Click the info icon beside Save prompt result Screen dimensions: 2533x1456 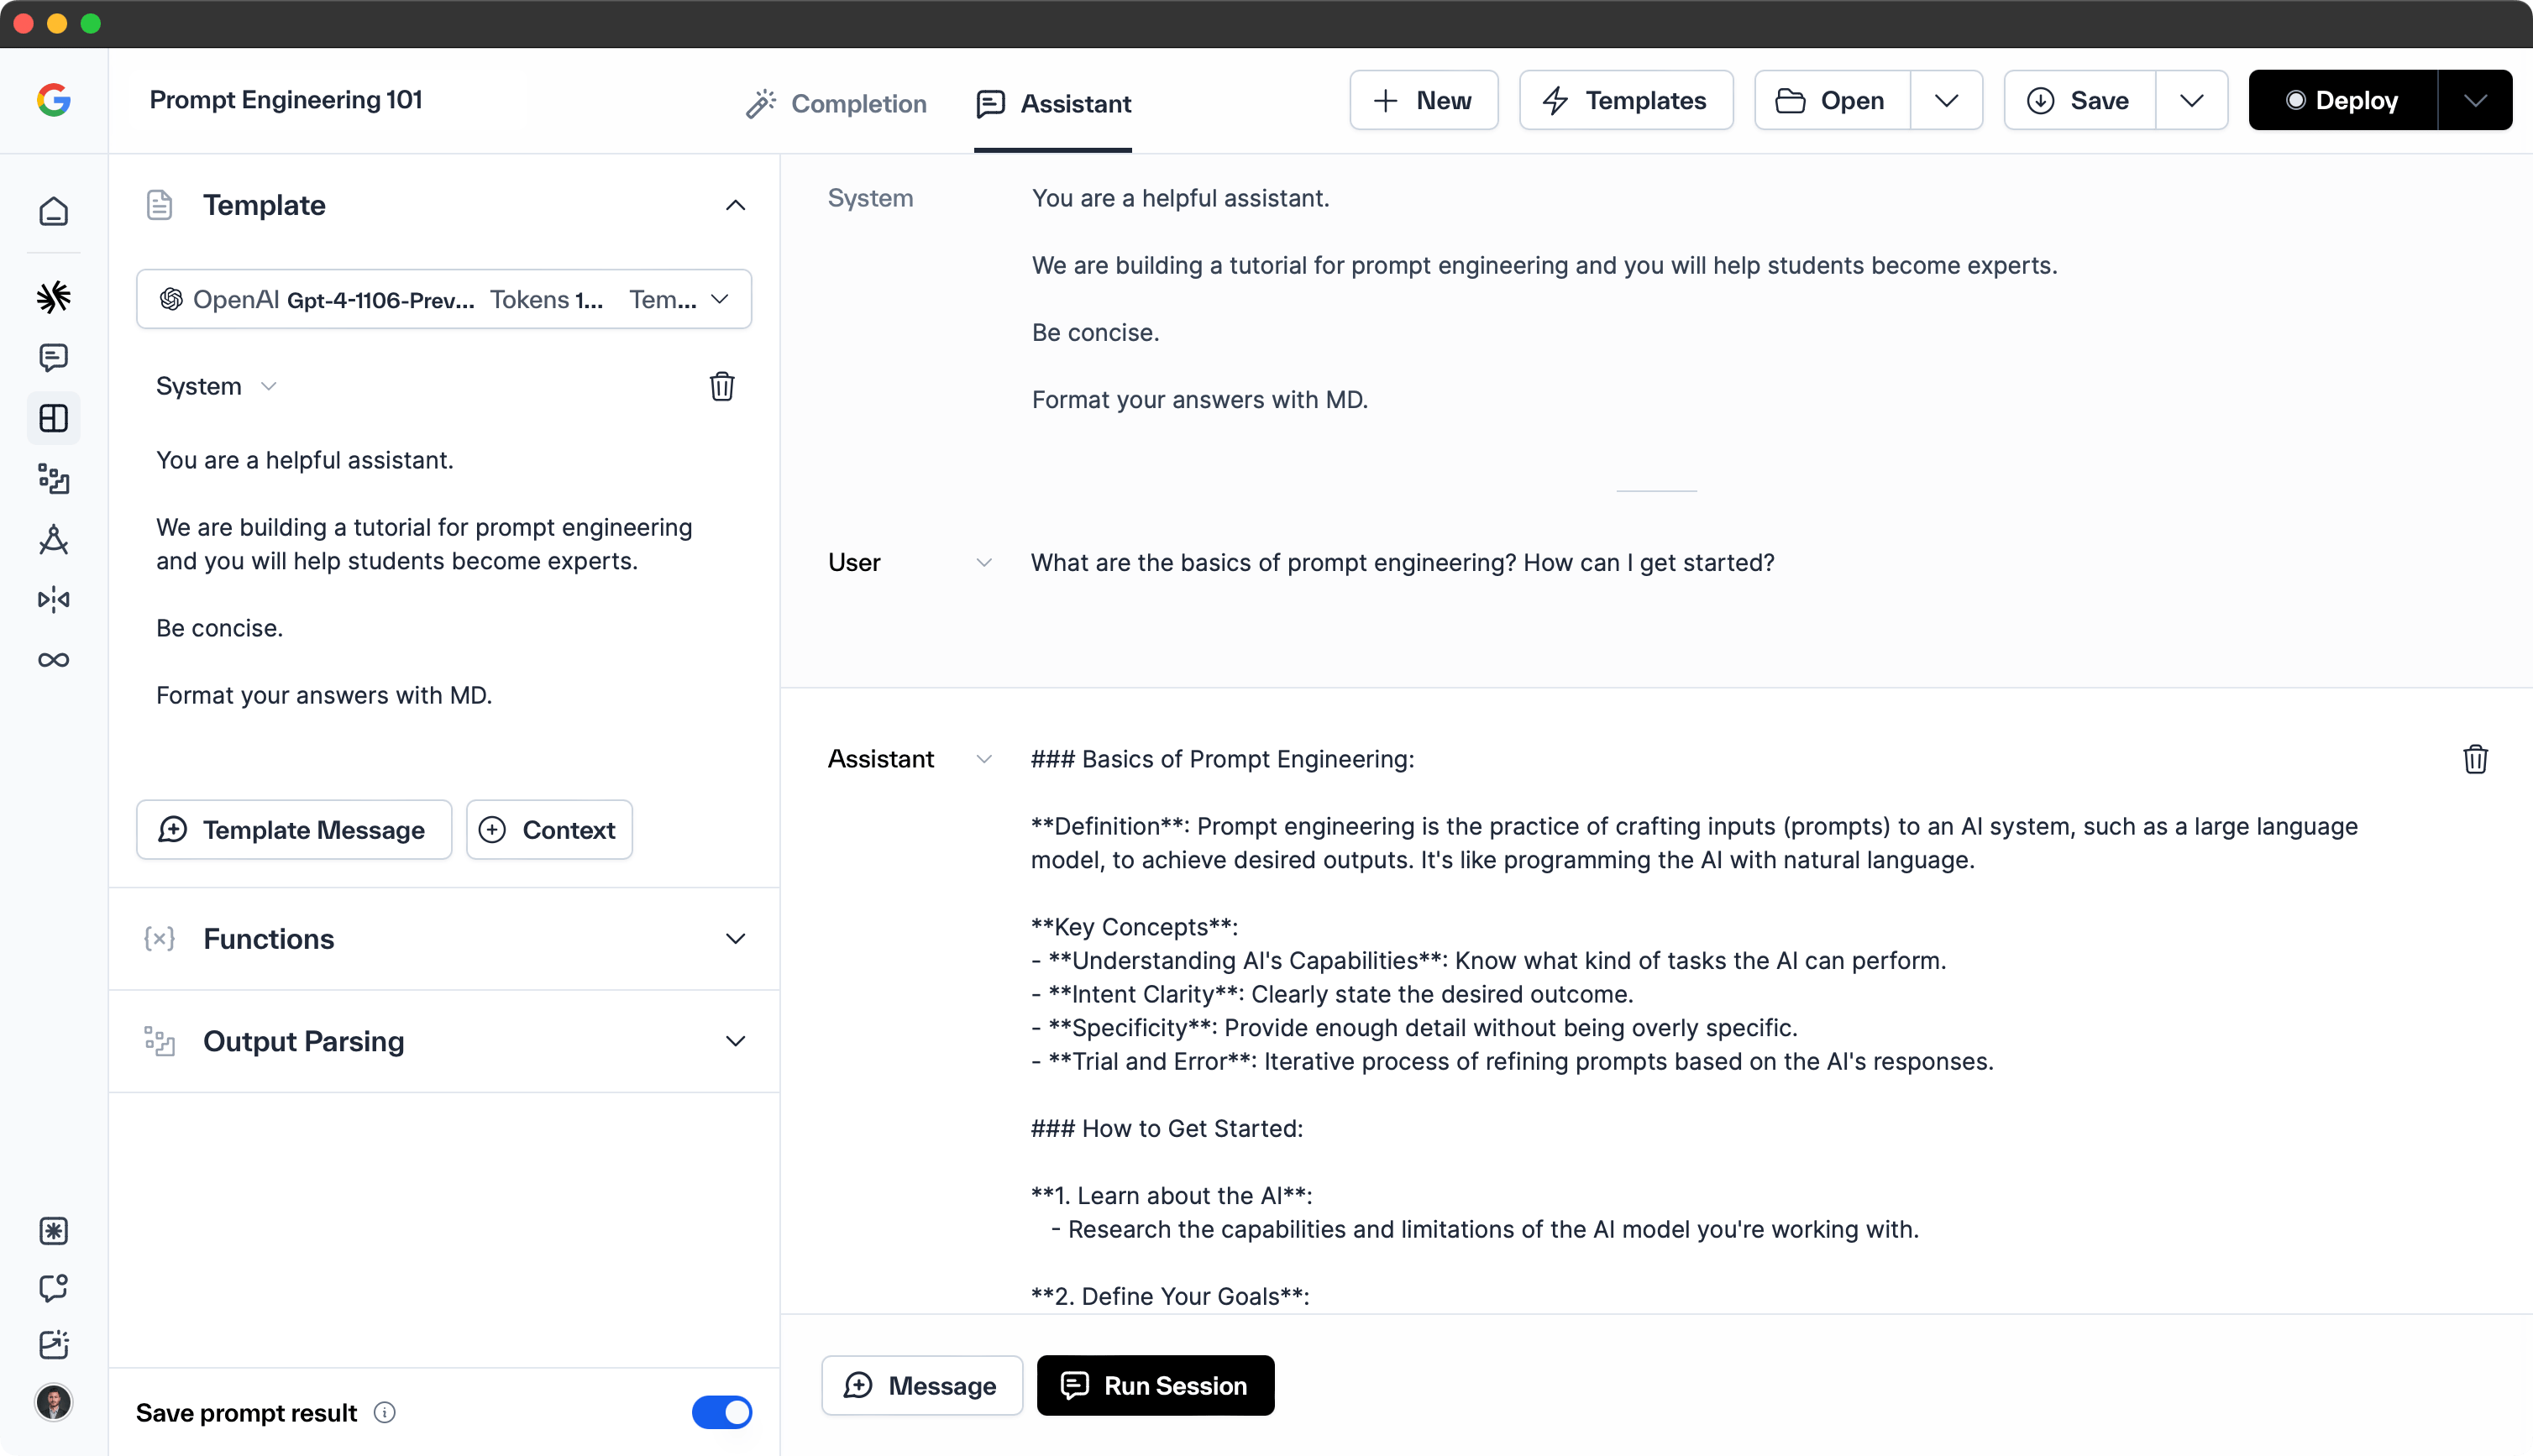pyautogui.click(x=385, y=1412)
